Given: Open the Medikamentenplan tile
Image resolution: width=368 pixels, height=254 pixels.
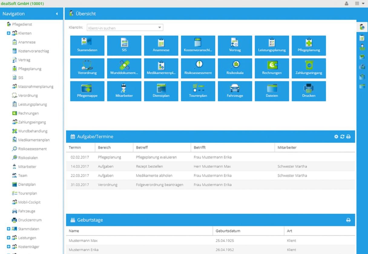Looking at the screenshot, I should 161,68.
